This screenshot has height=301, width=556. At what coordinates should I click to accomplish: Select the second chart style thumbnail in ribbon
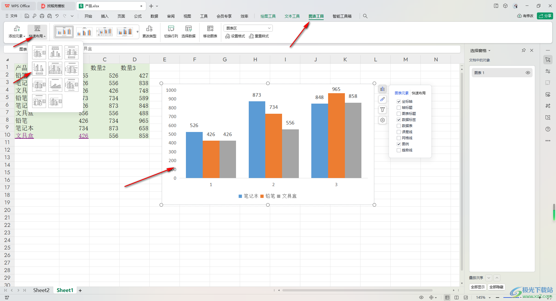pos(84,32)
